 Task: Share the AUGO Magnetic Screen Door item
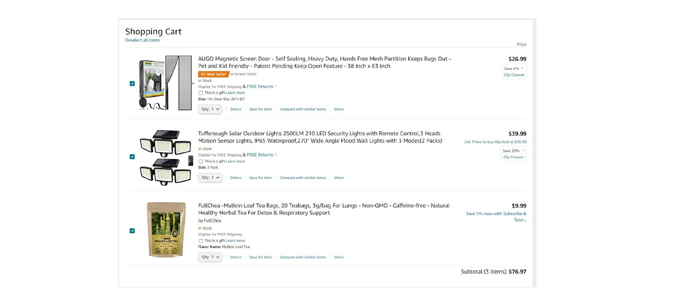point(339,109)
